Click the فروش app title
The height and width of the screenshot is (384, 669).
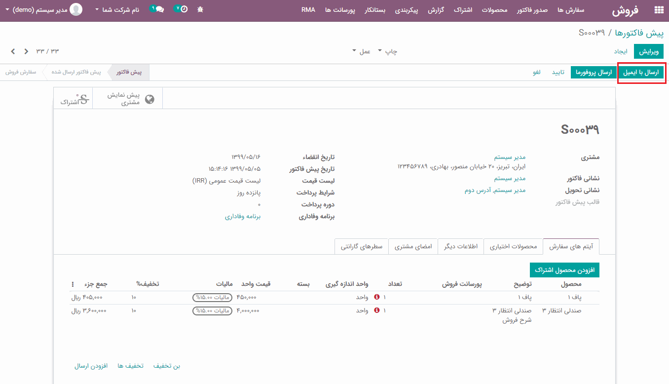pos(626,10)
